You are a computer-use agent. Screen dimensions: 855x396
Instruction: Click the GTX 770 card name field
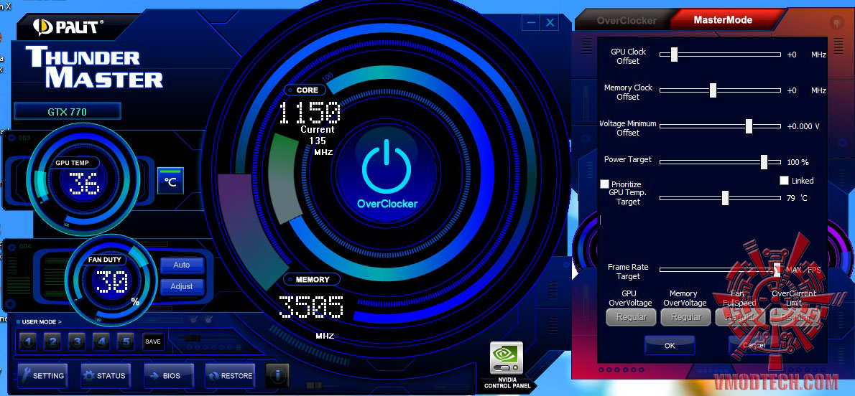coord(67,112)
